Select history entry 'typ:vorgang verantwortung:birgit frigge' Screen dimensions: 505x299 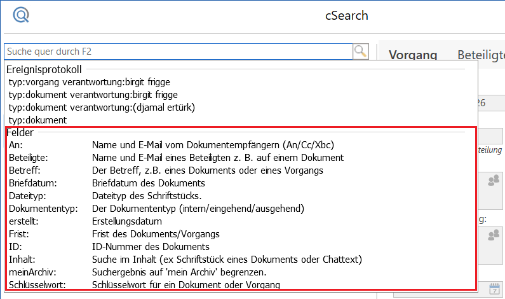241,82
